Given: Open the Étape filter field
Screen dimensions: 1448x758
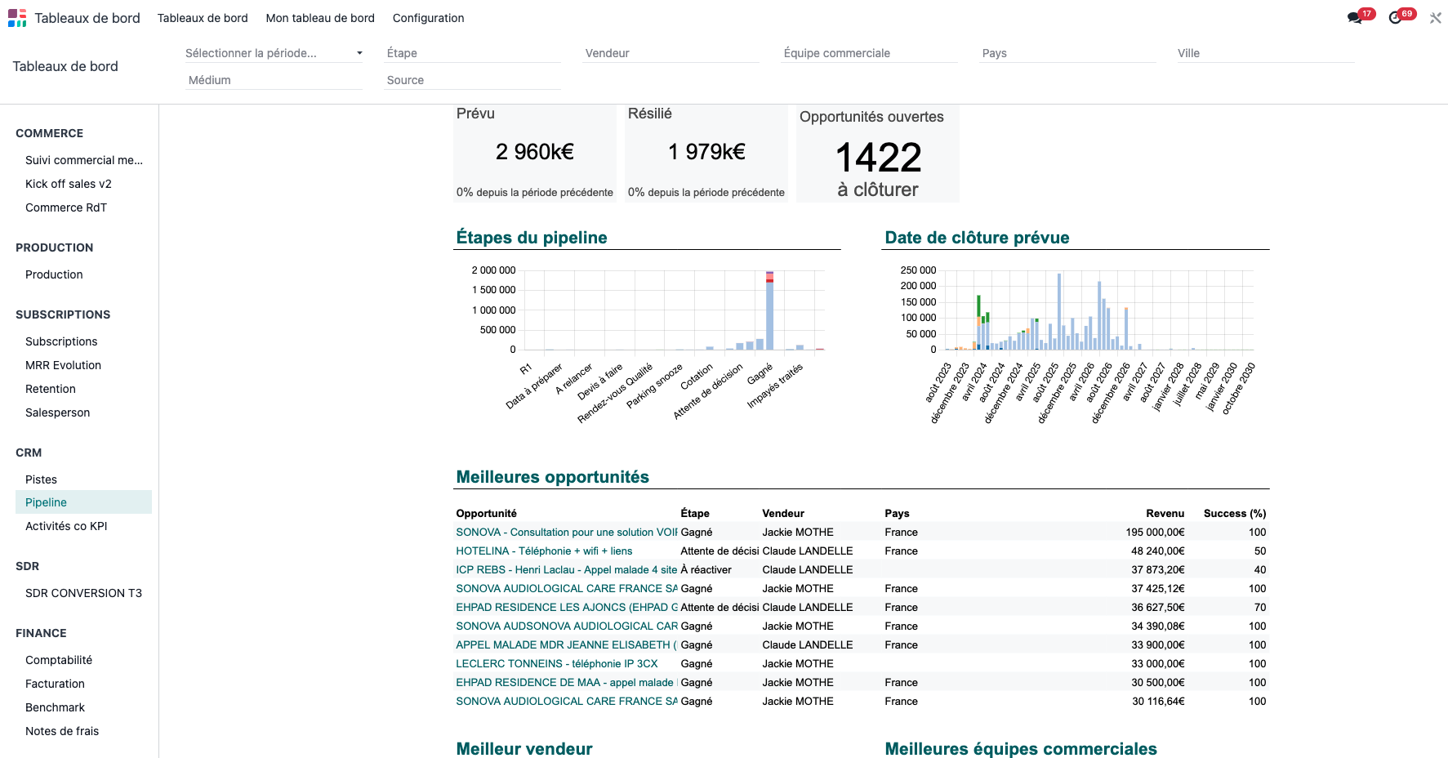Looking at the screenshot, I should [x=472, y=53].
